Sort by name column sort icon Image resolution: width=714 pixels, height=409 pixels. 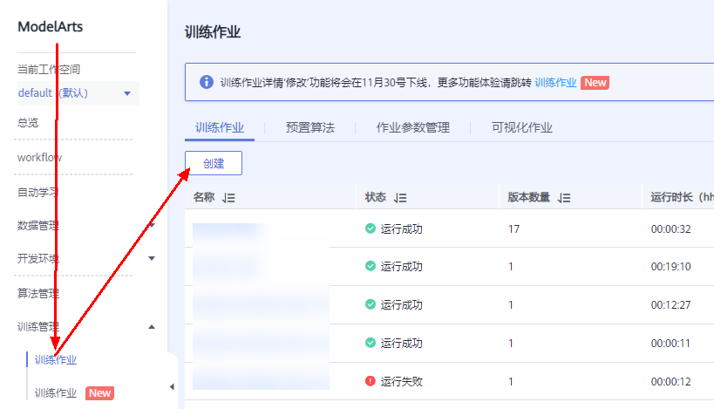pos(228,198)
